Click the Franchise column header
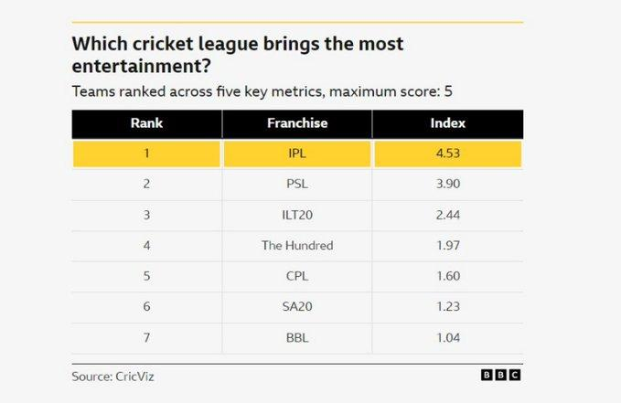Viewport: 621px width, 403px height. click(296, 123)
